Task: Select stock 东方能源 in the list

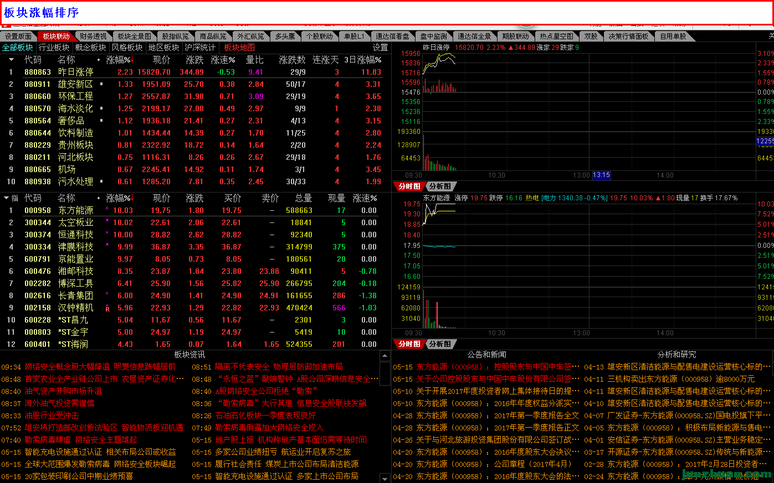Action: [194, 210]
